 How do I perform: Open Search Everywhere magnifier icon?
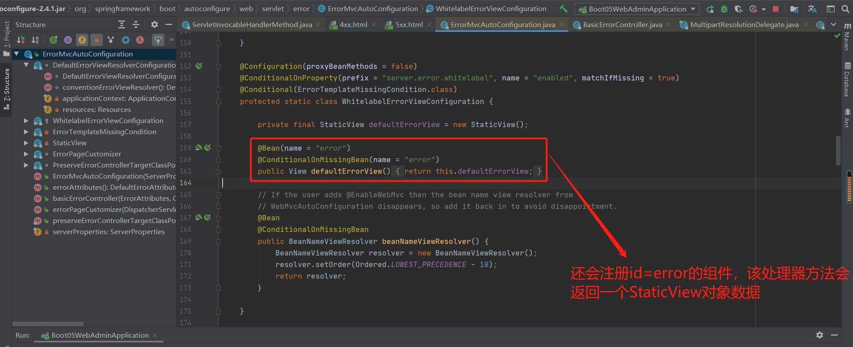[845, 9]
